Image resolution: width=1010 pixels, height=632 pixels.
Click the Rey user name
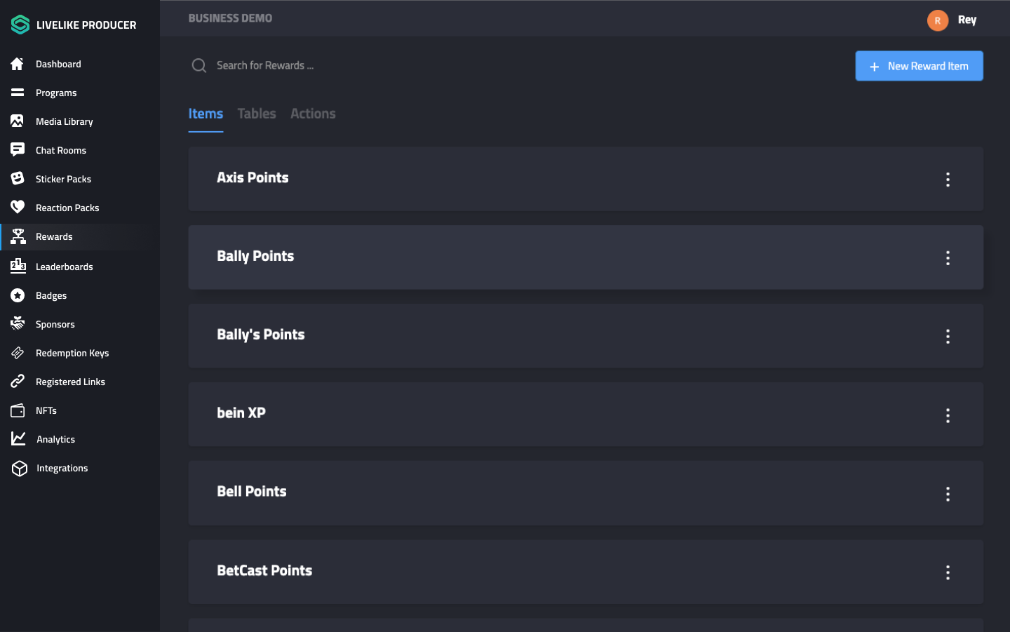click(x=967, y=20)
